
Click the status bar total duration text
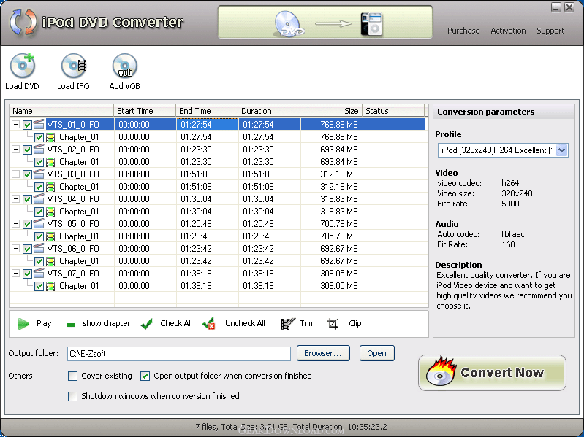[340, 427]
